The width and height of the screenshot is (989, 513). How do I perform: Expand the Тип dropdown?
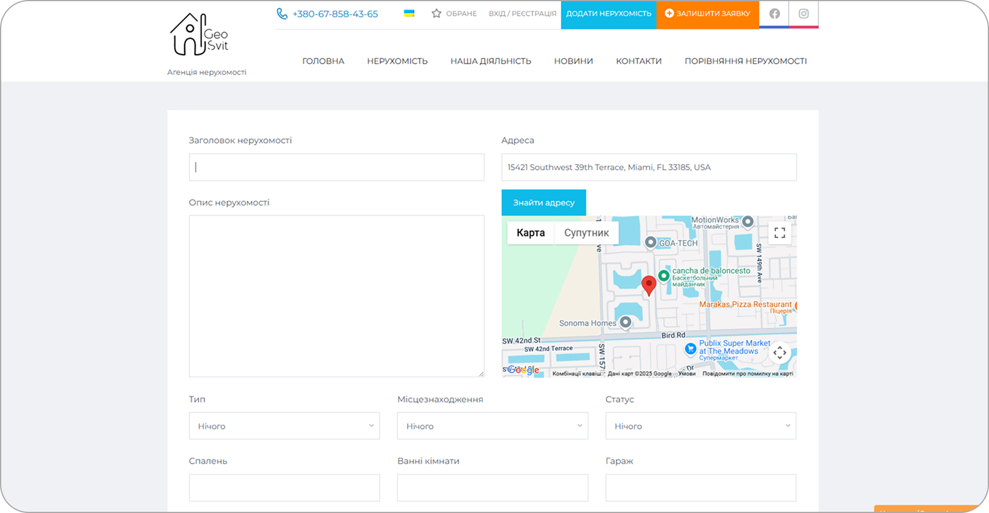[x=284, y=426]
